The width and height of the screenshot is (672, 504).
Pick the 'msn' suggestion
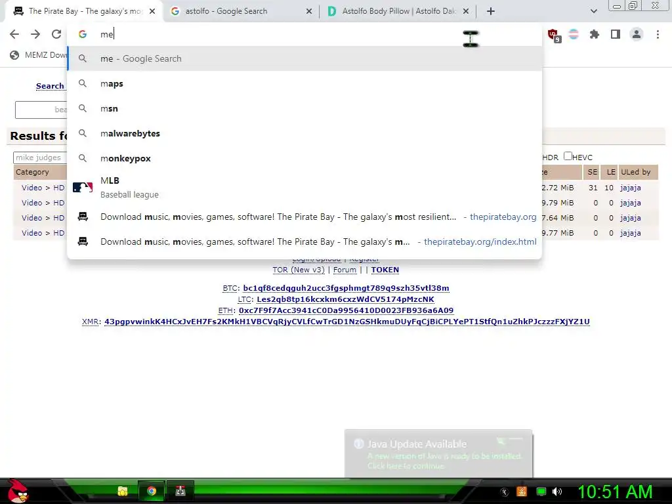coord(304,108)
